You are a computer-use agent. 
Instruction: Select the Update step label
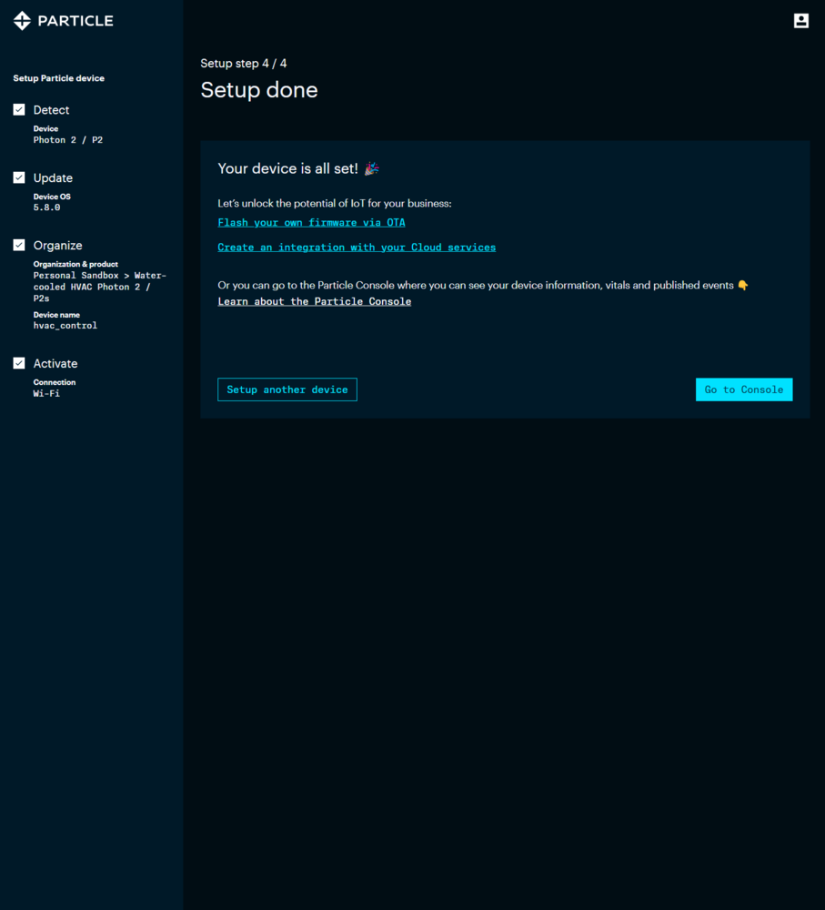(x=53, y=177)
